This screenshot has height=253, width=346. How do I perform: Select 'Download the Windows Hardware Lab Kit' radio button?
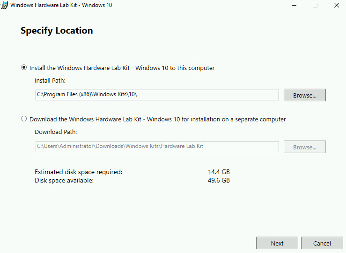[24, 119]
